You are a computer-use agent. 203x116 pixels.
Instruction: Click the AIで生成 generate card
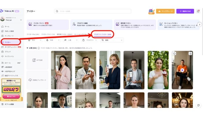pyautogui.click(x=37, y=60)
